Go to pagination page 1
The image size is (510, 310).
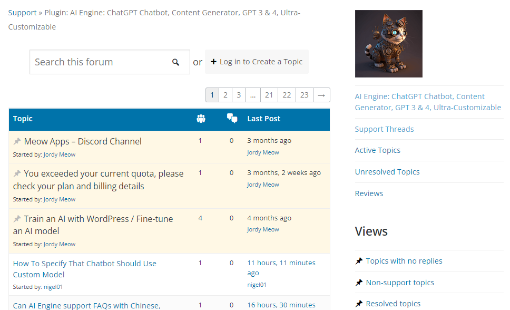[x=212, y=95]
